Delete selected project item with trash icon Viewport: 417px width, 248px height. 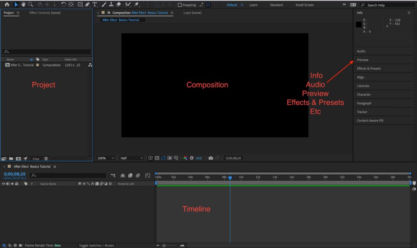(x=46, y=159)
